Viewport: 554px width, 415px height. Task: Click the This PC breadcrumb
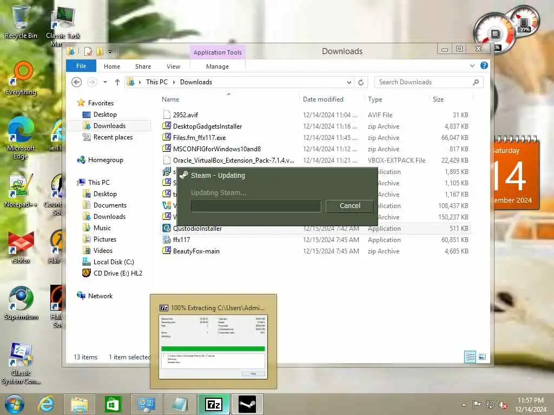point(156,82)
